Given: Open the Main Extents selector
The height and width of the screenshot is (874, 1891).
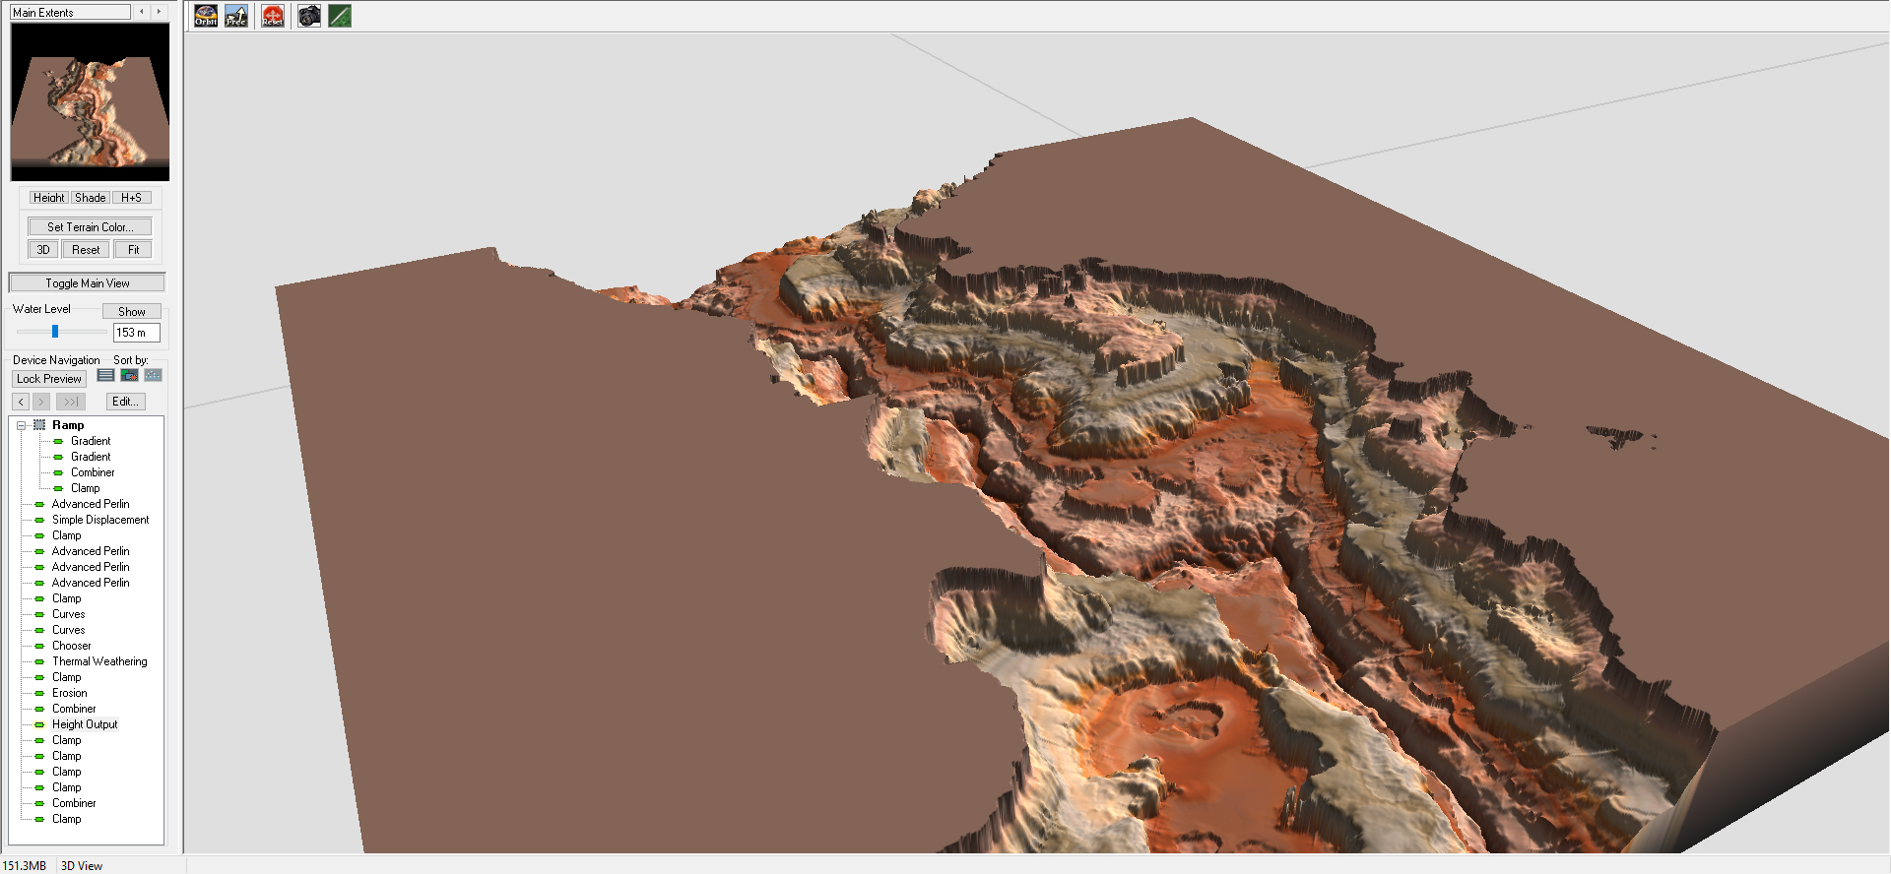Looking at the screenshot, I should point(70,13).
